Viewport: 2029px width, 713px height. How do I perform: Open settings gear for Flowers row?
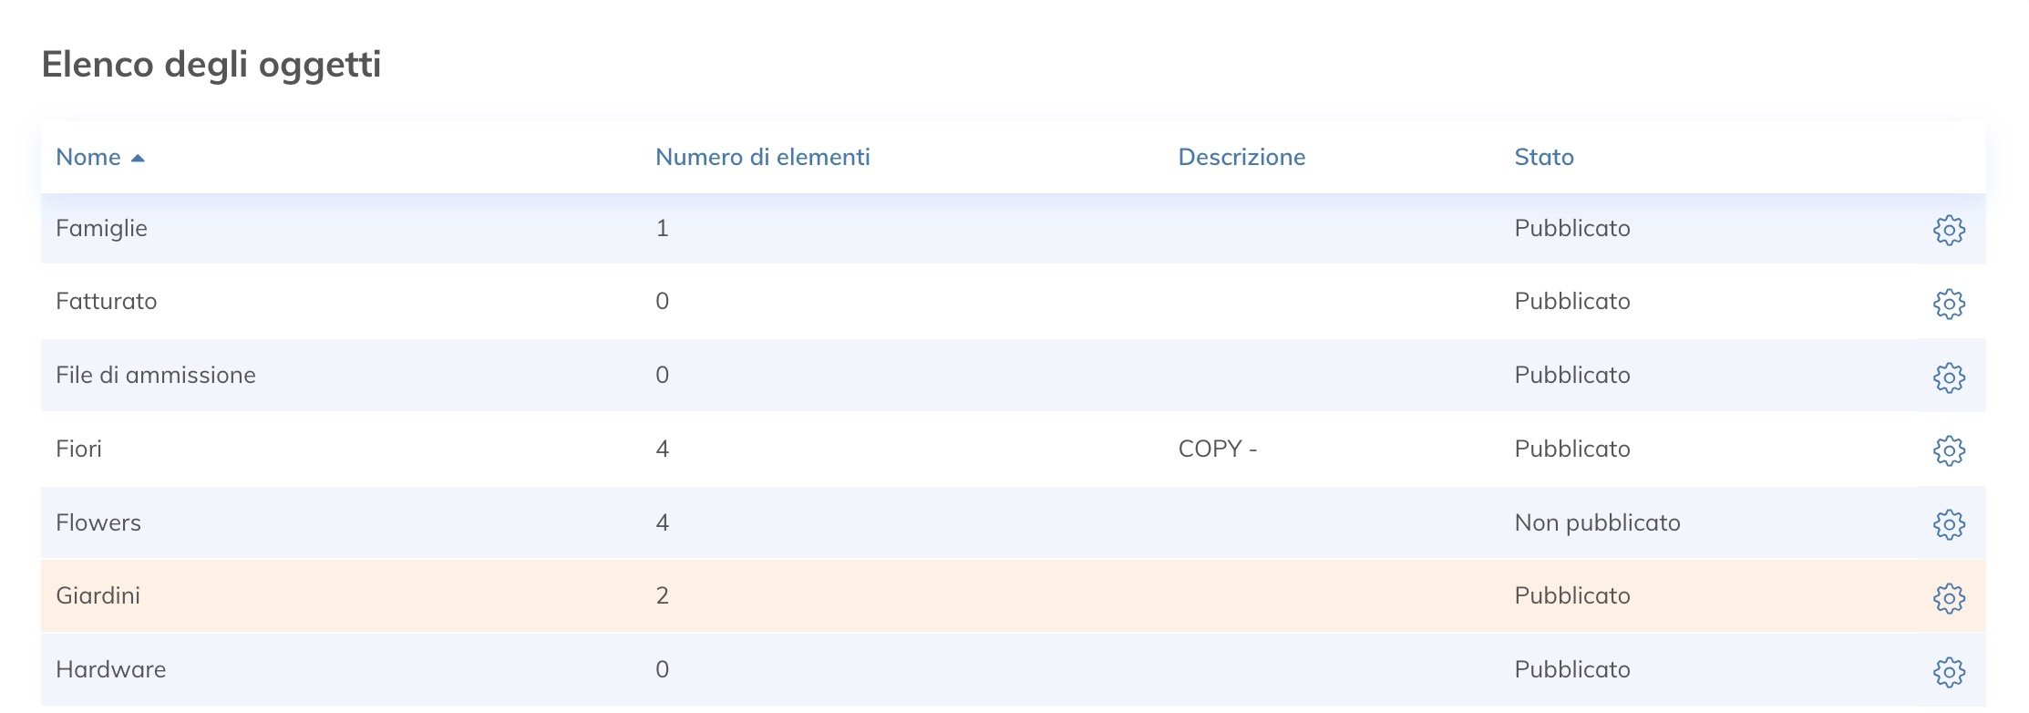pos(1948,523)
